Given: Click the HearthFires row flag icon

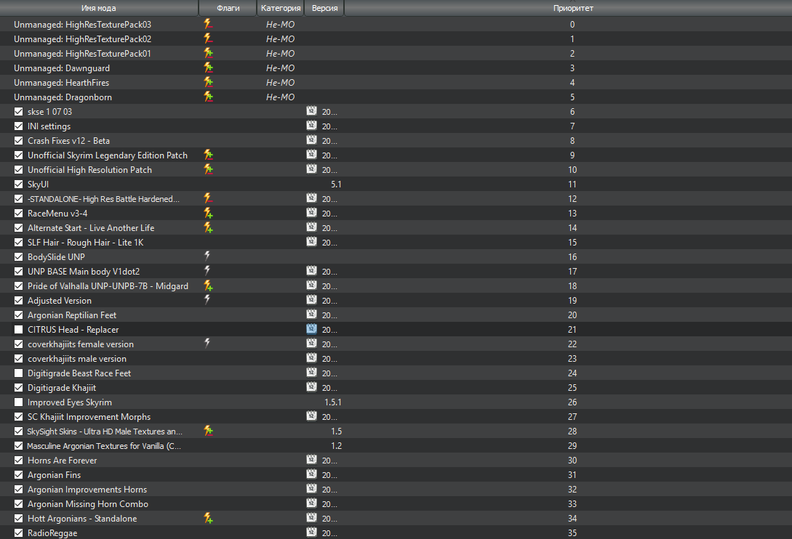Looking at the screenshot, I should pyautogui.click(x=207, y=82).
